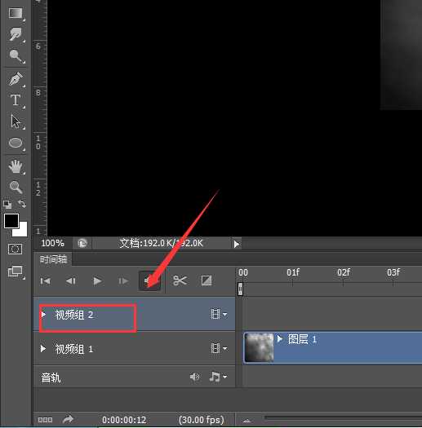Select the Pen tool
The width and height of the screenshot is (422, 428).
(x=16, y=79)
